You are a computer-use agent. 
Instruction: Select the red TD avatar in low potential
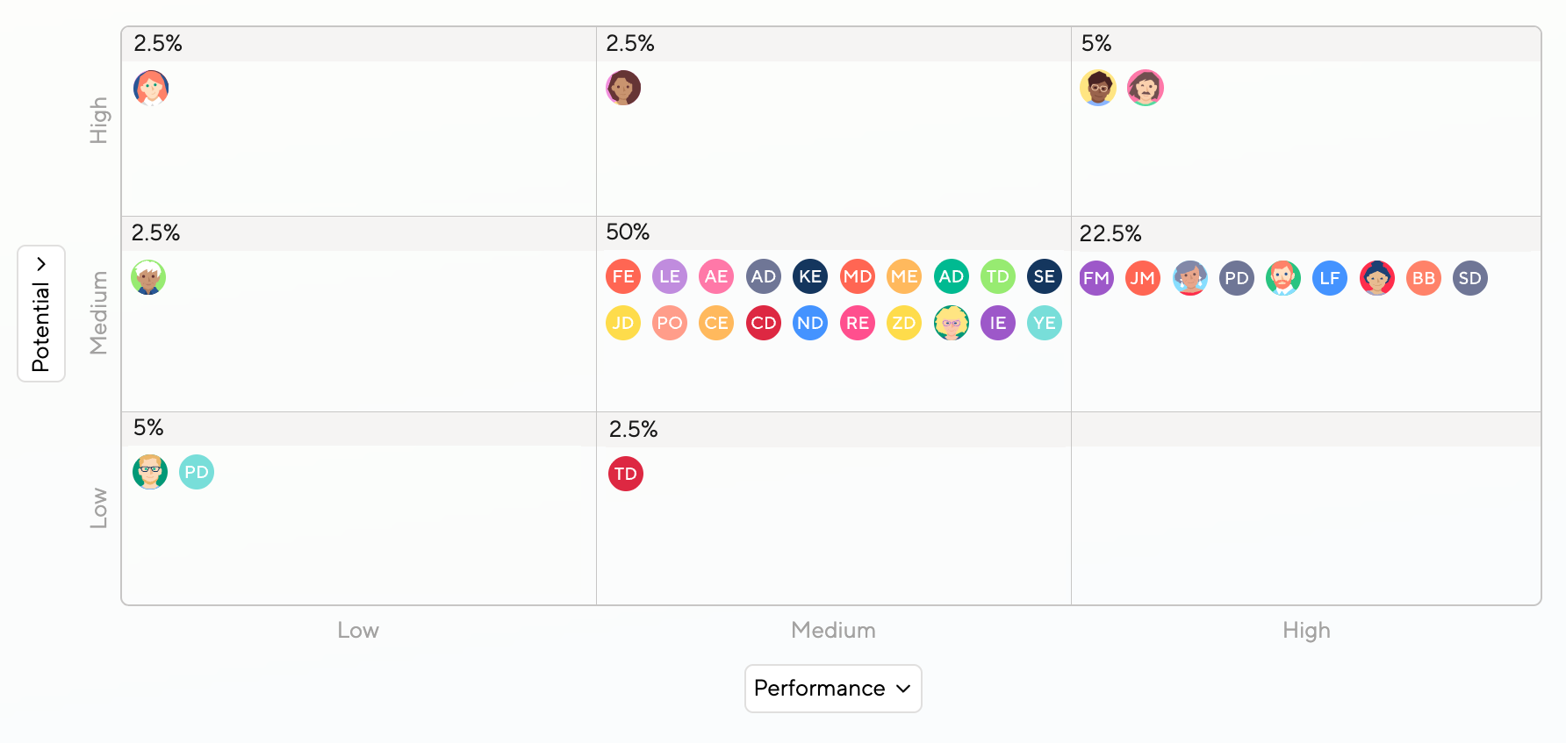[626, 474]
